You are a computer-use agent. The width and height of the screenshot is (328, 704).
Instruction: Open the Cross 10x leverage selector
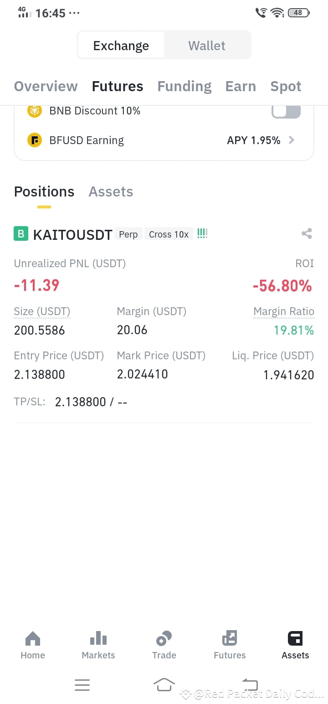pos(169,234)
